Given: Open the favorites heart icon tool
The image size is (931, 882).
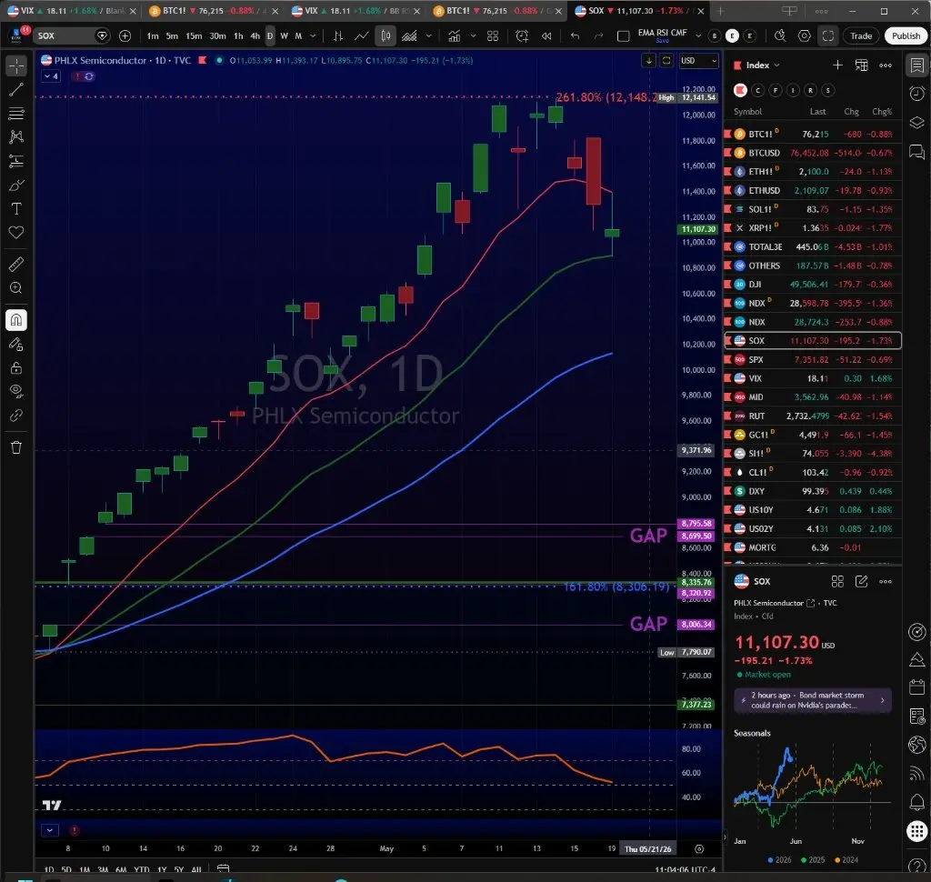Looking at the screenshot, I should pos(16,233).
